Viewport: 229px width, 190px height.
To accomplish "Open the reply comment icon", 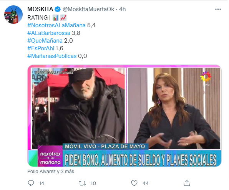I will (31, 183).
